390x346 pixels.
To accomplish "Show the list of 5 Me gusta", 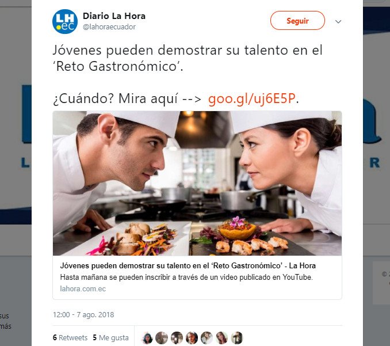I will (x=110, y=337).
